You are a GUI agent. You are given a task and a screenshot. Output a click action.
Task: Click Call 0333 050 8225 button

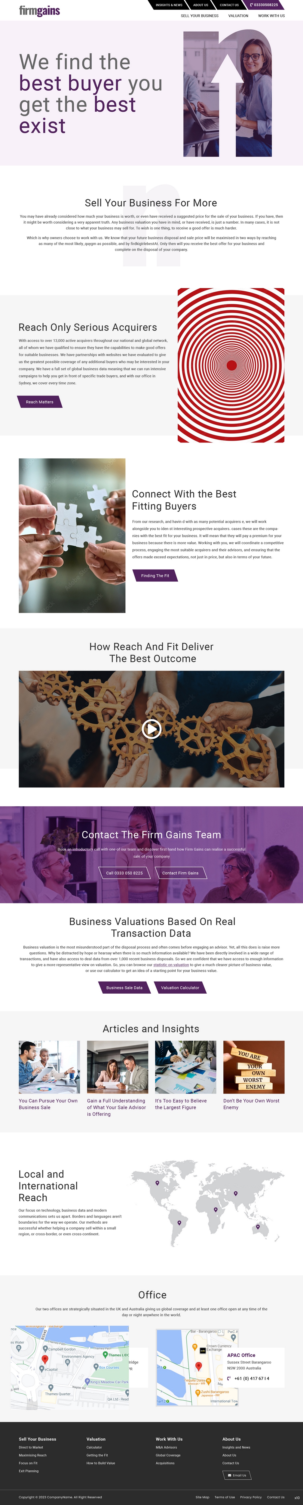(x=124, y=873)
